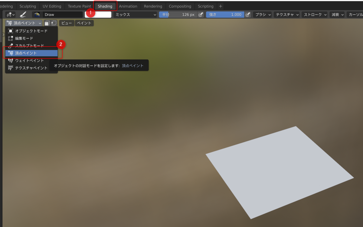Screen dimensions: 363x227
Task: Open the ストローク stroke settings dropdown
Action: (x=315, y=14)
